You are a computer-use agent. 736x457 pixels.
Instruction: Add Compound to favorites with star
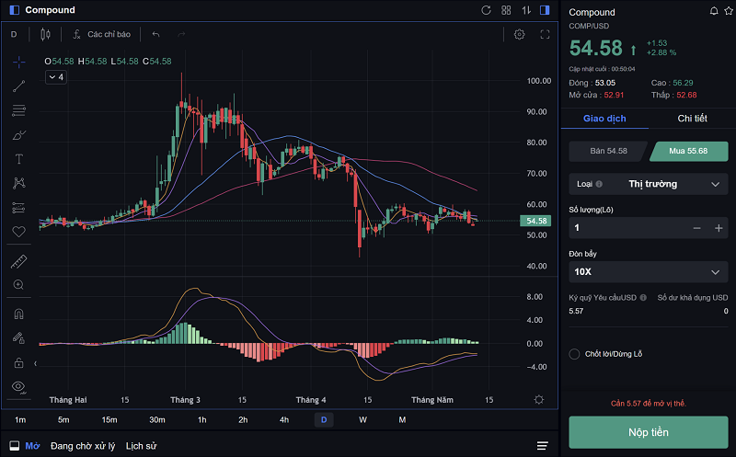[728, 11]
